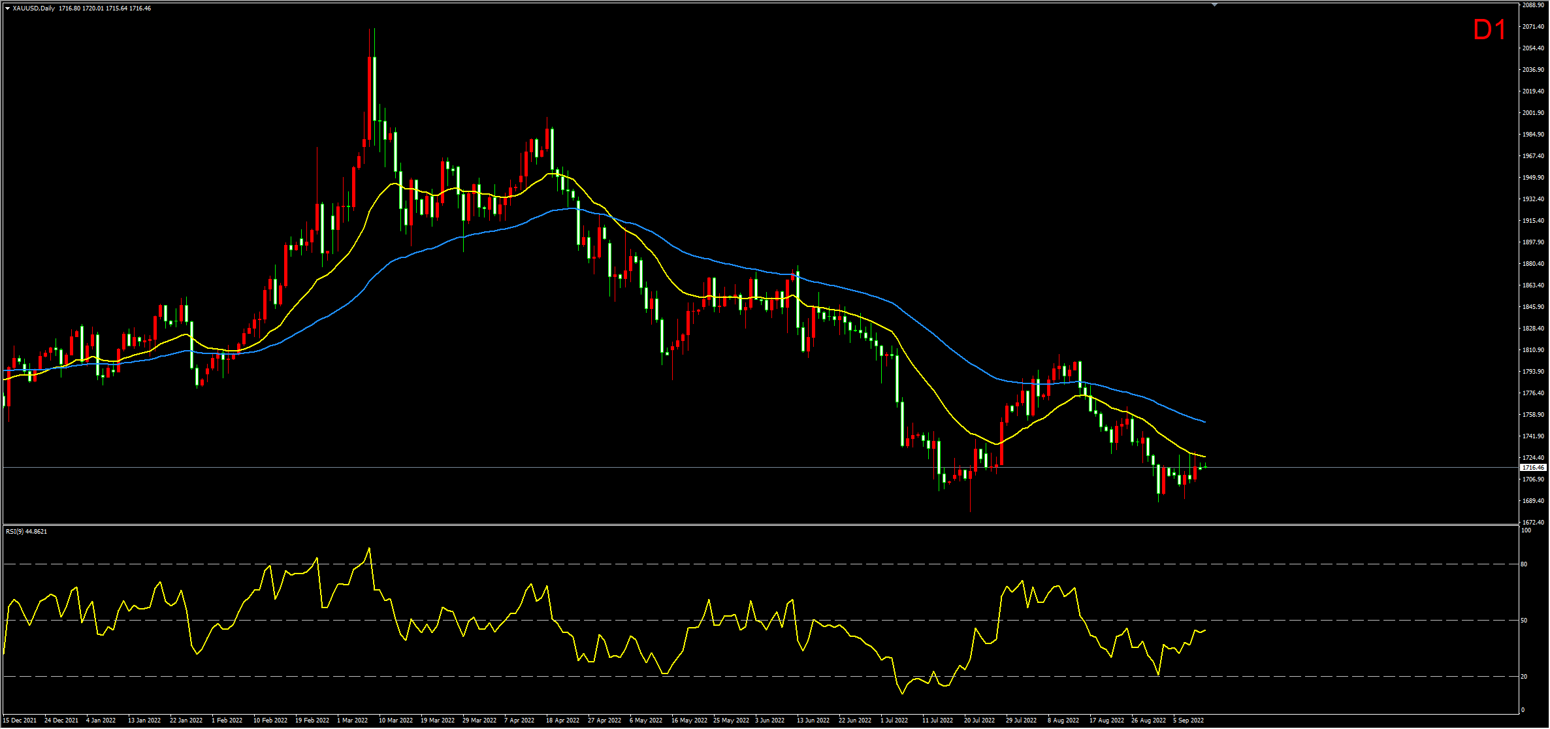
Task: Click the open price 1716.80 in header
Action: pos(69,8)
